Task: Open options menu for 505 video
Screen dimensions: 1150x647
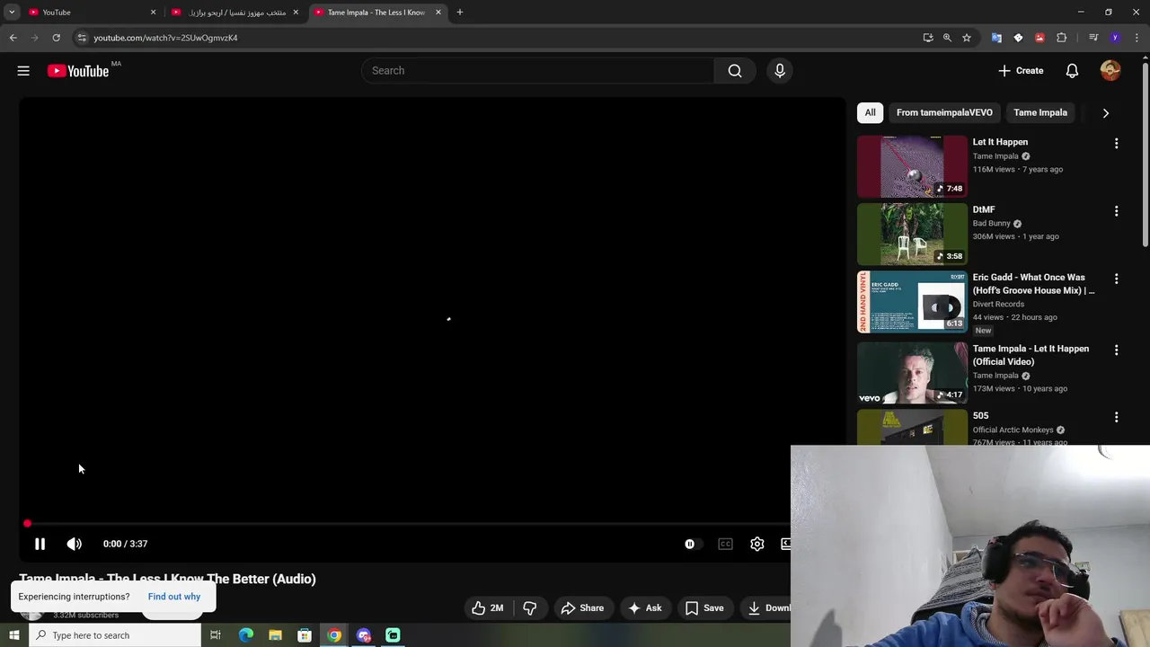Action: pos(1116,418)
